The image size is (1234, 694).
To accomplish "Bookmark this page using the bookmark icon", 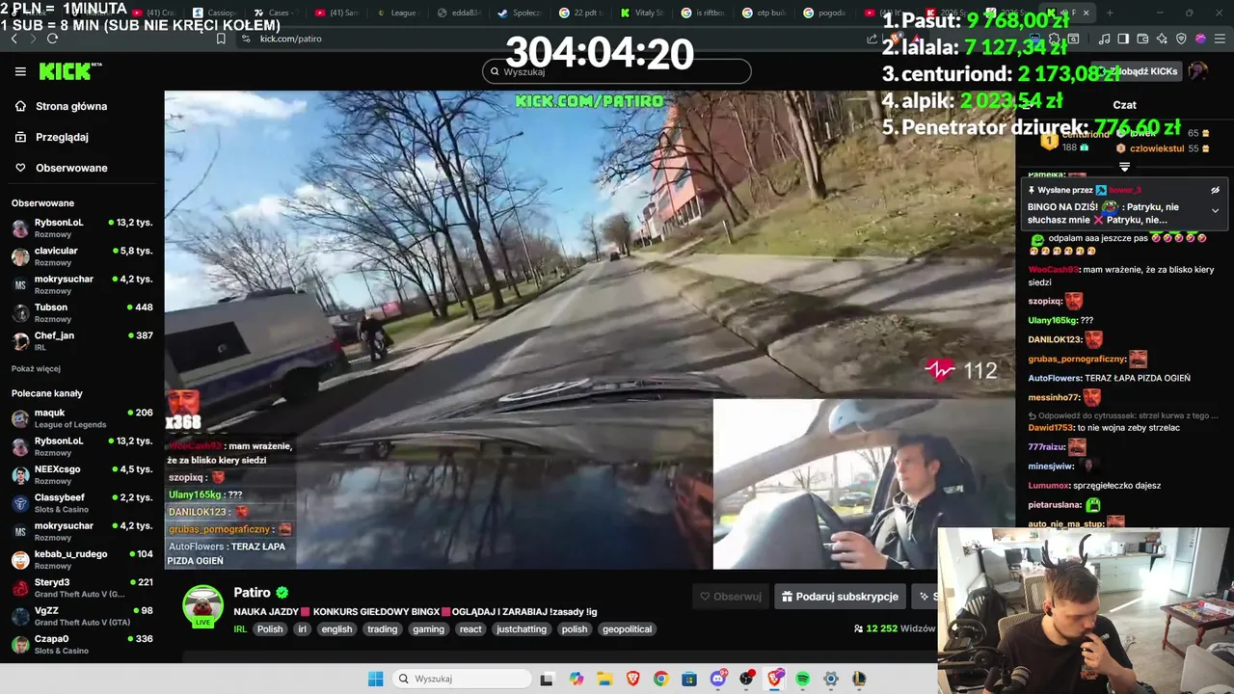I will (221, 39).
